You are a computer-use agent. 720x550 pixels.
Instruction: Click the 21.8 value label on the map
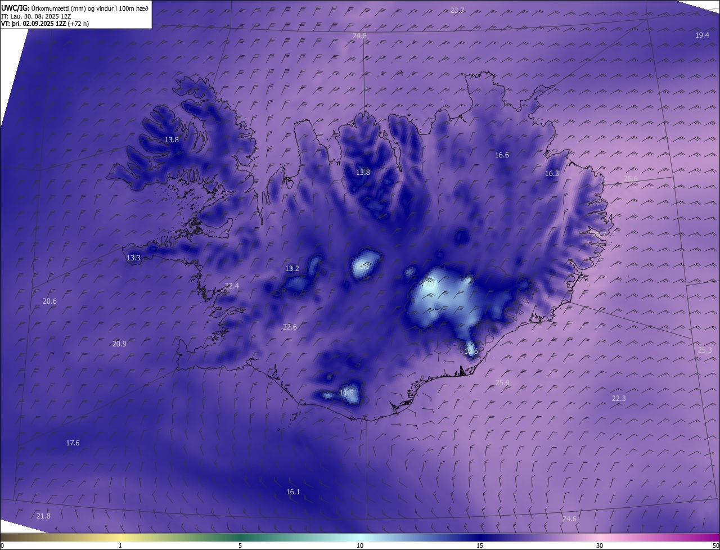pyautogui.click(x=43, y=516)
